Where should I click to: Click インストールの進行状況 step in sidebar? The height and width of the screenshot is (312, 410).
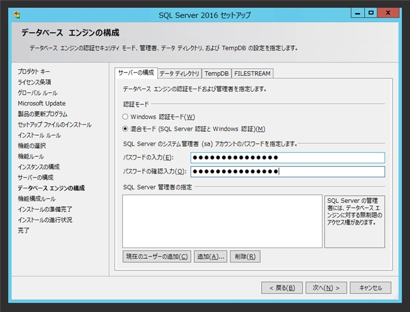point(45,220)
